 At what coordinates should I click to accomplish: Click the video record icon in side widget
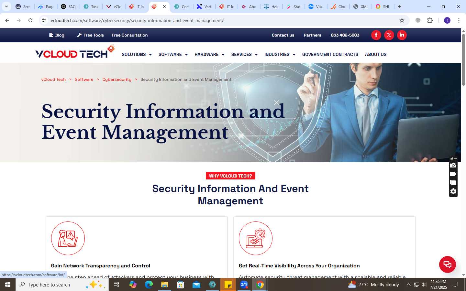[453, 174]
